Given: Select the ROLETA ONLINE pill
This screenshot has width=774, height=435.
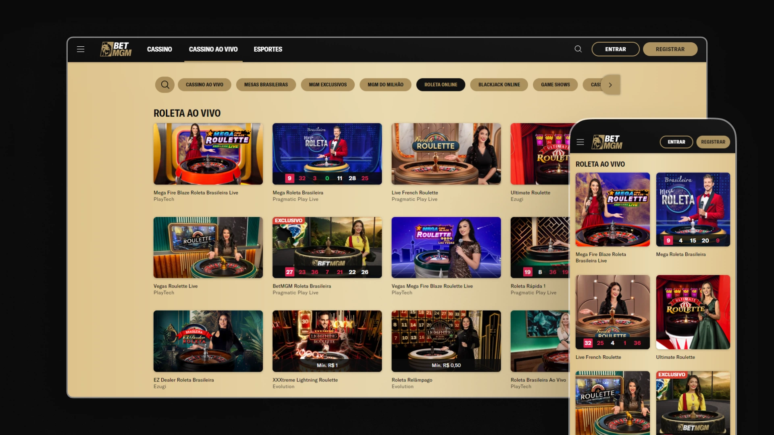Looking at the screenshot, I should point(441,85).
